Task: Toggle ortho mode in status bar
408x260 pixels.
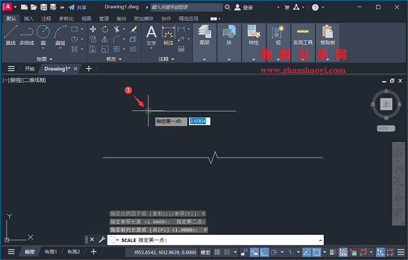Action: click(x=264, y=252)
